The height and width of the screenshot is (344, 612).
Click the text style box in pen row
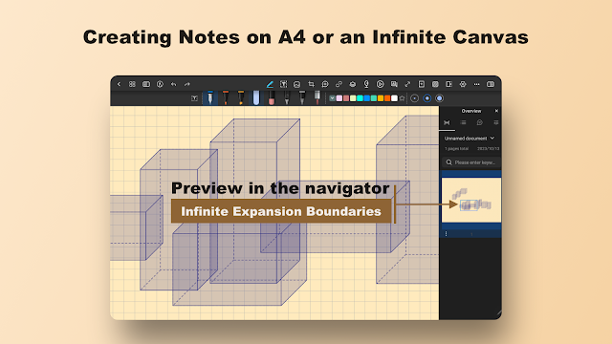pos(194,98)
